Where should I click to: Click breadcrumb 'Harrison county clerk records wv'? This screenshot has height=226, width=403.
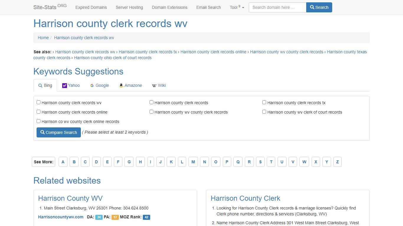click(84, 38)
